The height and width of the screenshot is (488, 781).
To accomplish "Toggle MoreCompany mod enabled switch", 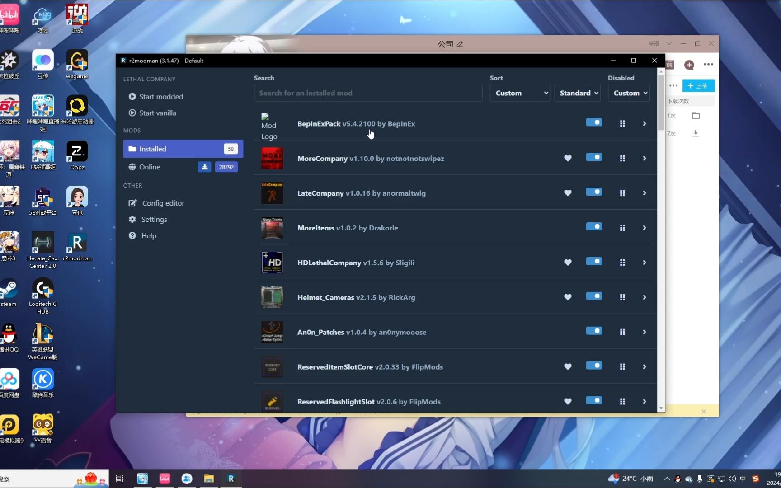I will (594, 157).
